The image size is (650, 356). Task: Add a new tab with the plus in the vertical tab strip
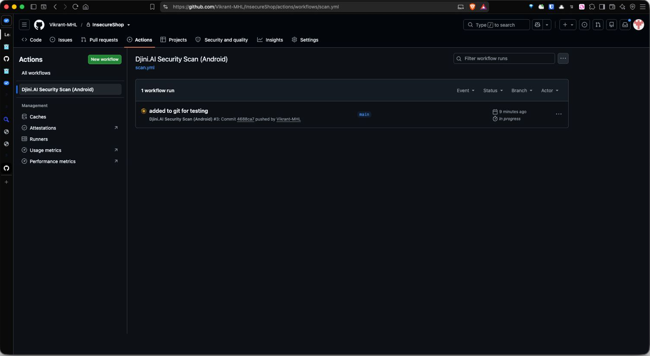tap(6, 182)
